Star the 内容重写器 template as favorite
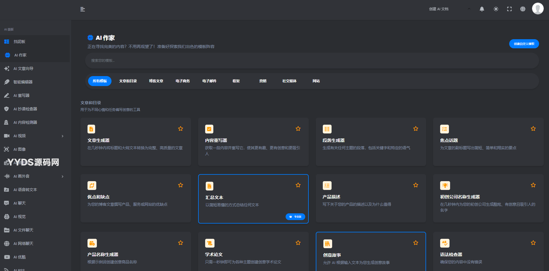 298,129
